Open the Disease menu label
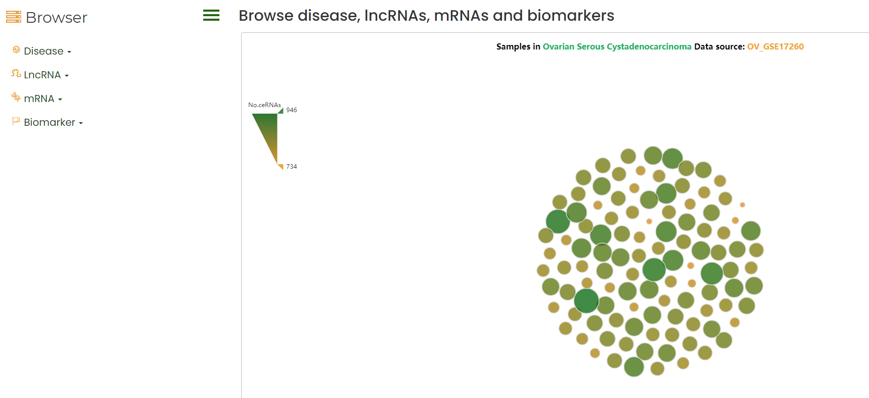 click(43, 51)
